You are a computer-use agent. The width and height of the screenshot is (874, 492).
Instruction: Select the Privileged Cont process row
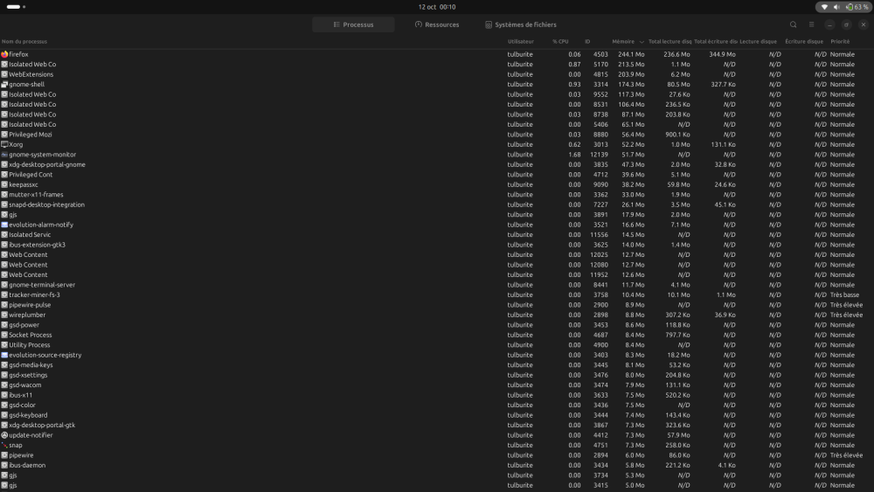click(437, 175)
